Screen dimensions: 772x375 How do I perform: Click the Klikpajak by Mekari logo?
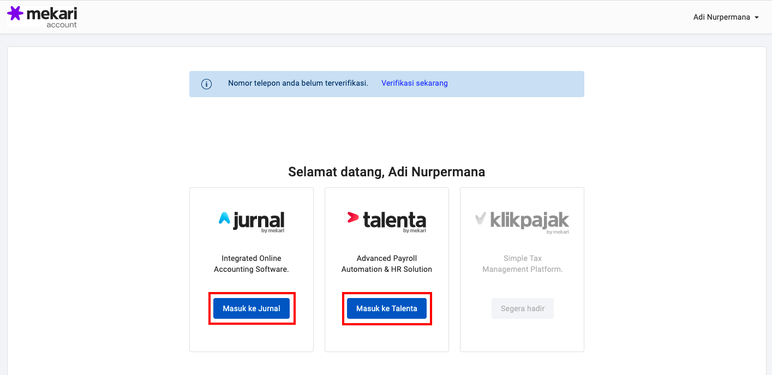522,223
